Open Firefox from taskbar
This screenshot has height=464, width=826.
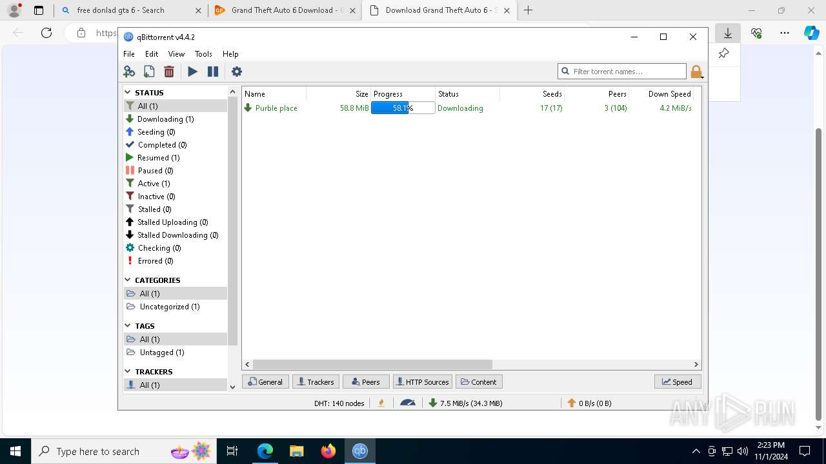click(x=328, y=451)
